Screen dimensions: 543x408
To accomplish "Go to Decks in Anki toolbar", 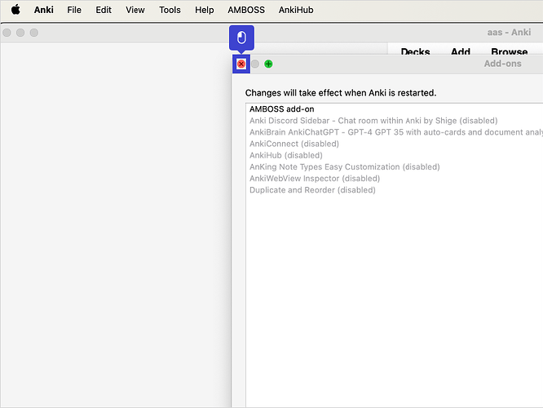I will (x=416, y=51).
